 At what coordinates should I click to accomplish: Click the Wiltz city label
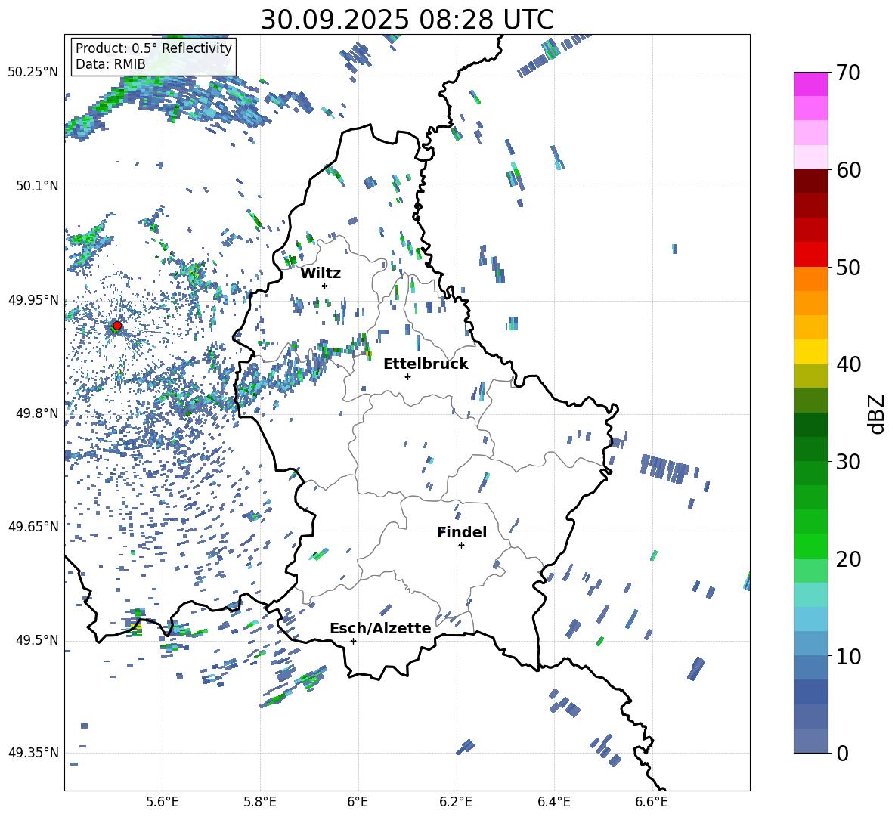click(321, 274)
